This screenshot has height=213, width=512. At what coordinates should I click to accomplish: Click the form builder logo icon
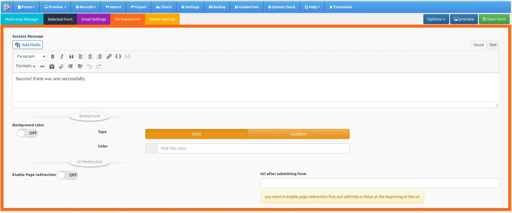click(x=6, y=7)
